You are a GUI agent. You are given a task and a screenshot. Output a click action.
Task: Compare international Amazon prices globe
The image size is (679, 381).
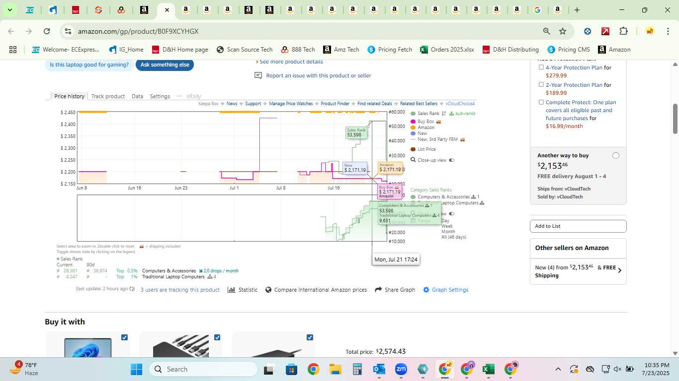268,290
